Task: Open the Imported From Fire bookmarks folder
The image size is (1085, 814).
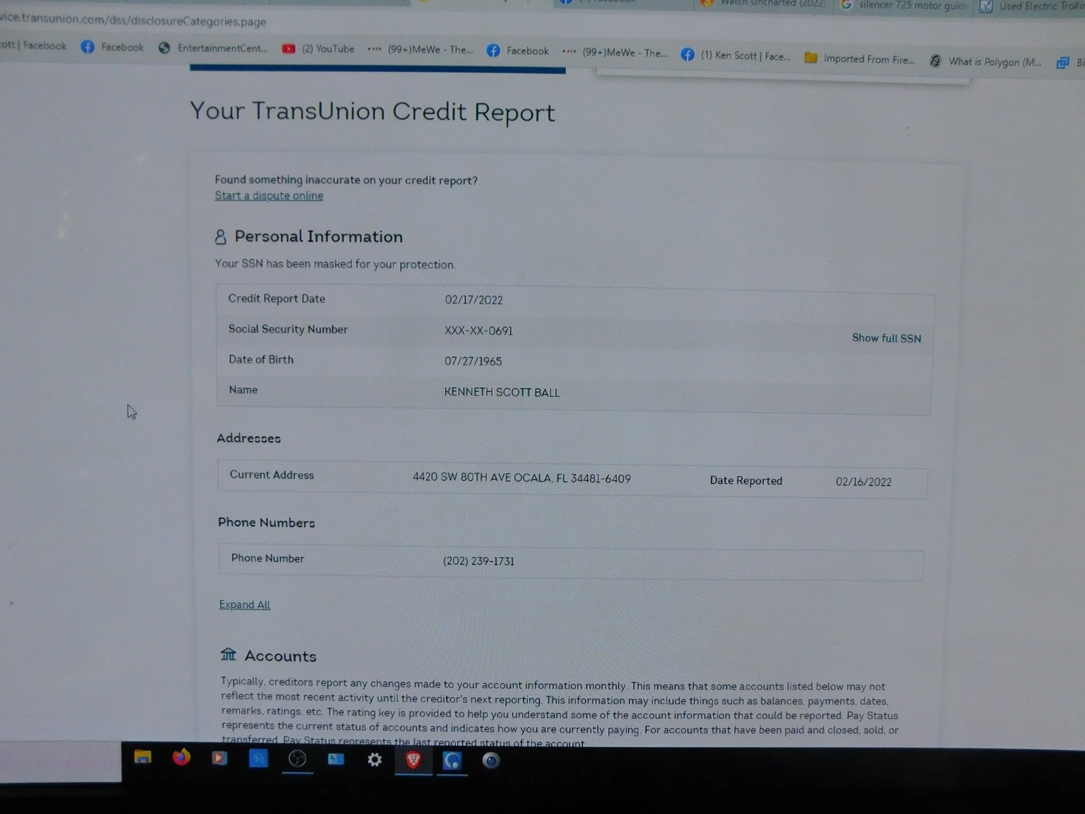Action: (860, 59)
